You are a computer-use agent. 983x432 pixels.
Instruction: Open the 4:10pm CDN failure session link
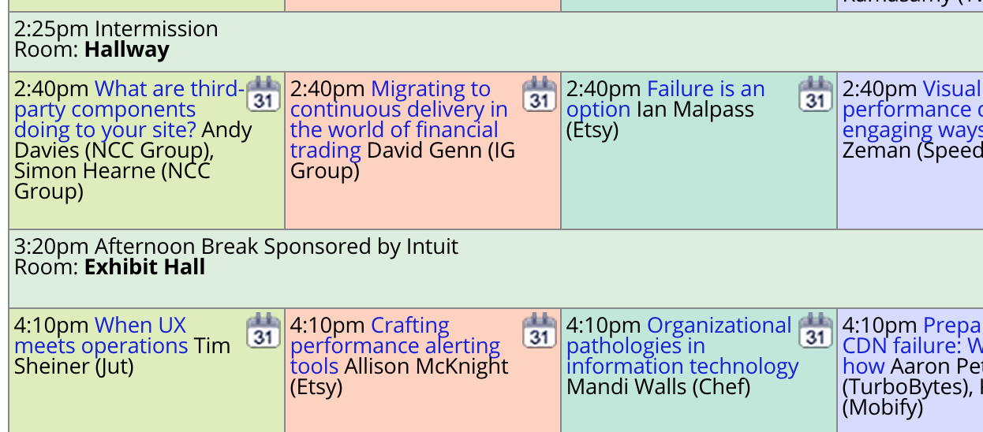tap(913, 346)
